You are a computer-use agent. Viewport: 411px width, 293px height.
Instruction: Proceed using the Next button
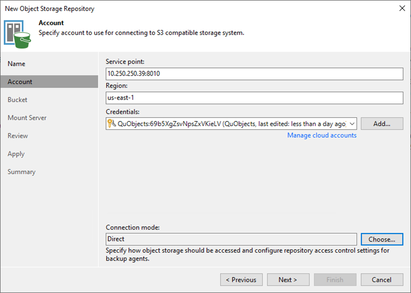(x=288, y=280)
